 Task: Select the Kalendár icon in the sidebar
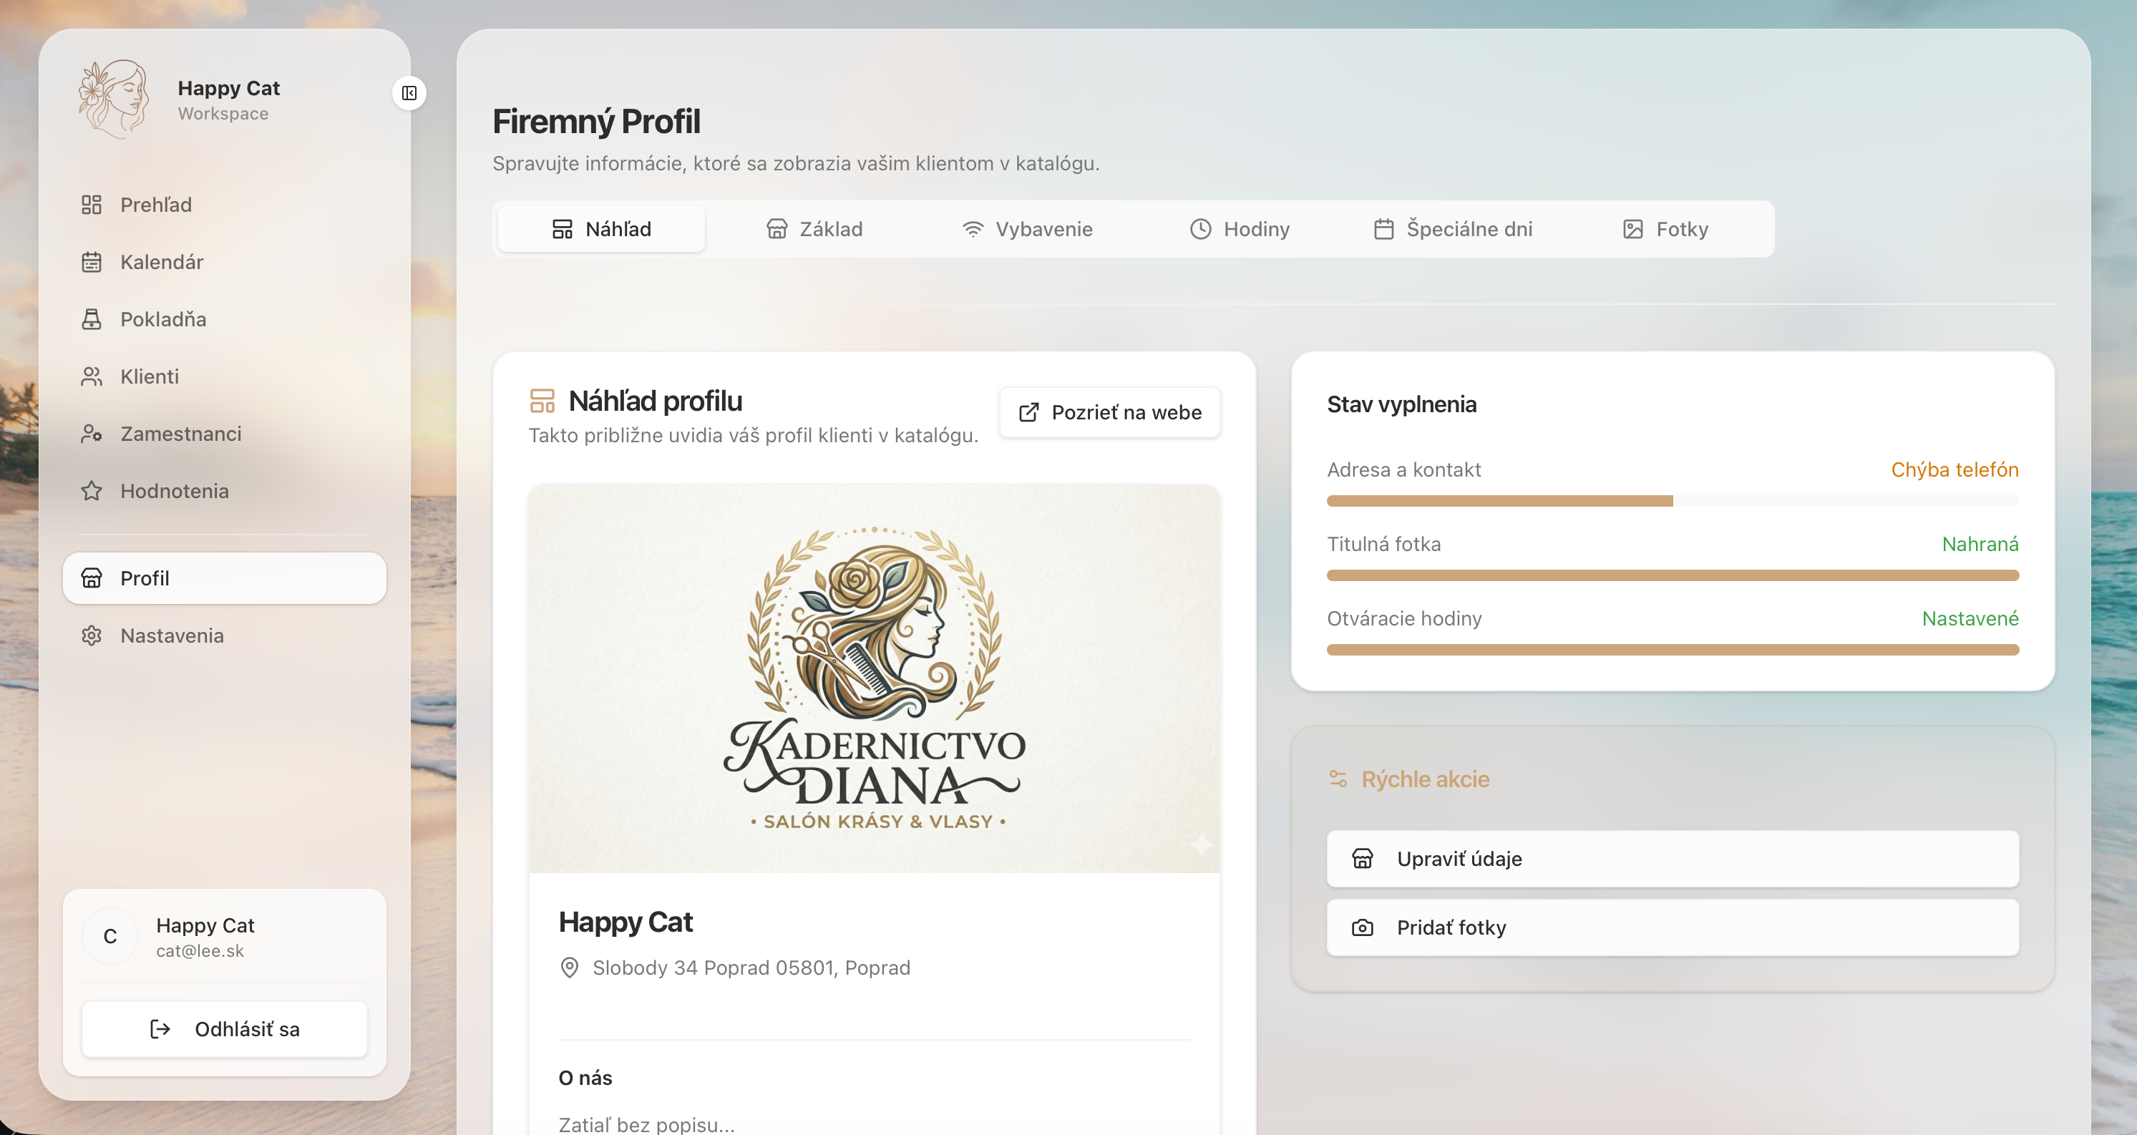pyautogui.click(x=92, y=261)
